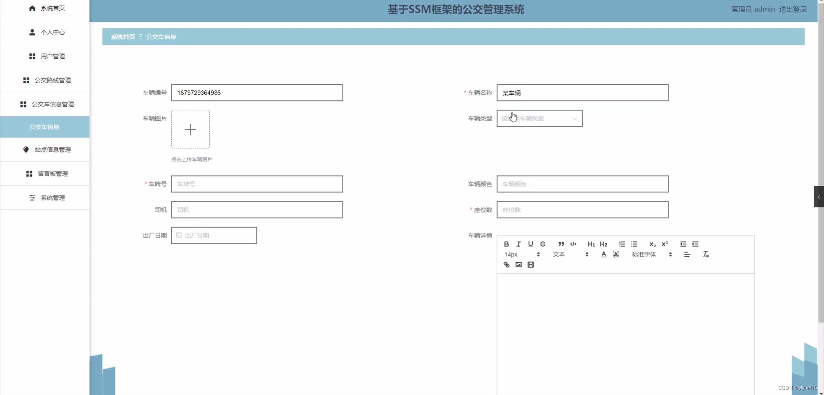Viewport: 824px width, 395px height.
Task: Insert an image in editor
Action: 518,265
